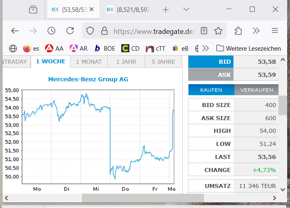
Task: Click the bid value 53,58
Action: 267,62
